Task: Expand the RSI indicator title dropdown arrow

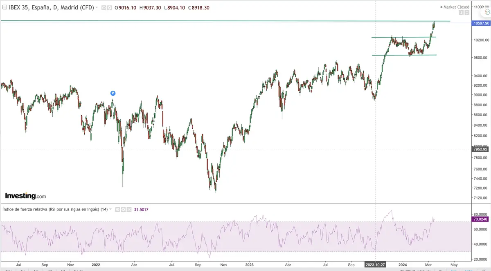Action: pos(110,209)
